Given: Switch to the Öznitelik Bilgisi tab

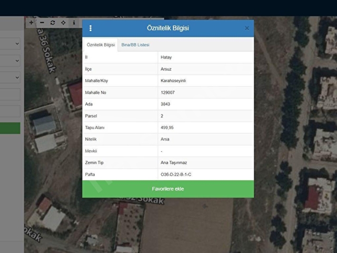Looking at the screenshot, I should 101,45.
